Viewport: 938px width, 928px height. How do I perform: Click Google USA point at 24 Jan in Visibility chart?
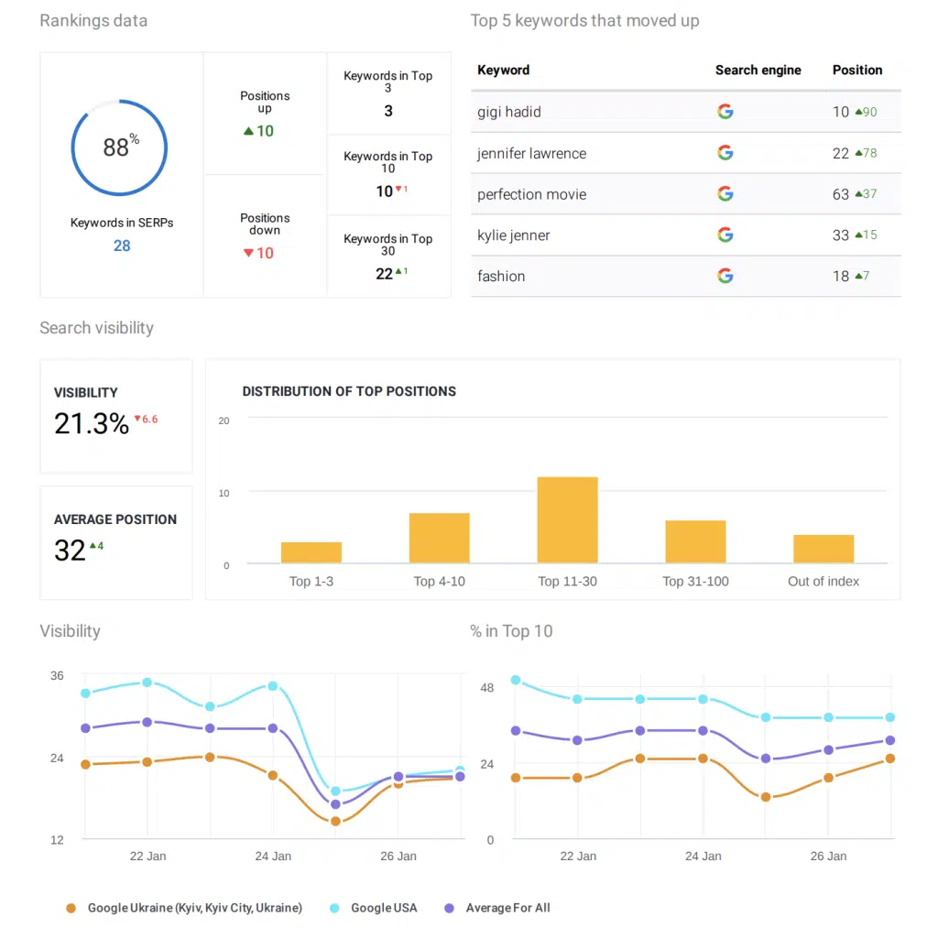tap(273, 686)
